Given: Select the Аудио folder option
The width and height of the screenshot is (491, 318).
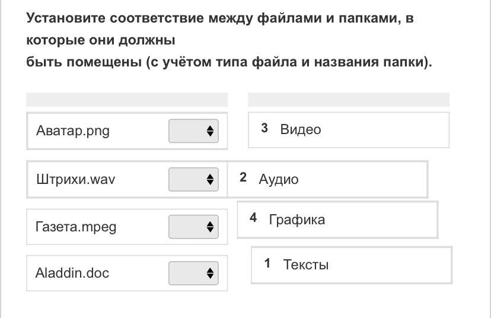Looking at the screenshot, I should click(279, 179).
